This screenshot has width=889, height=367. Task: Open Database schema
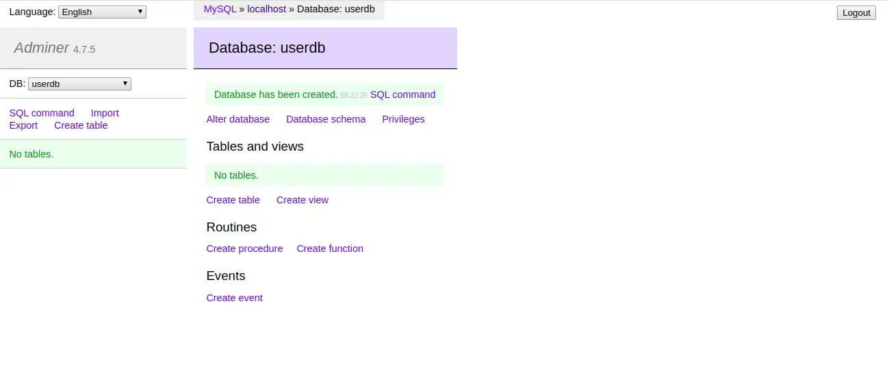(326, 119)
